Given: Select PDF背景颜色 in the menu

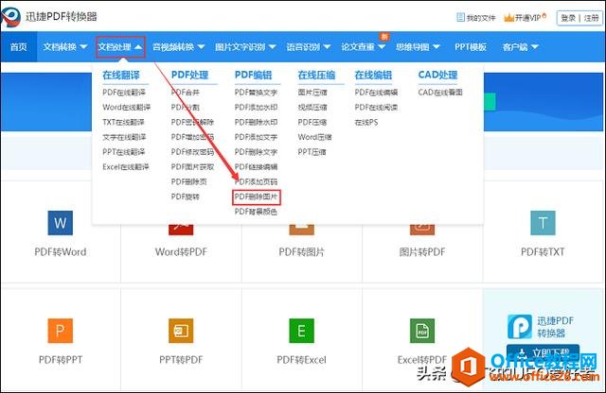Looking at the screenshot, I should [x=256, y=212].
